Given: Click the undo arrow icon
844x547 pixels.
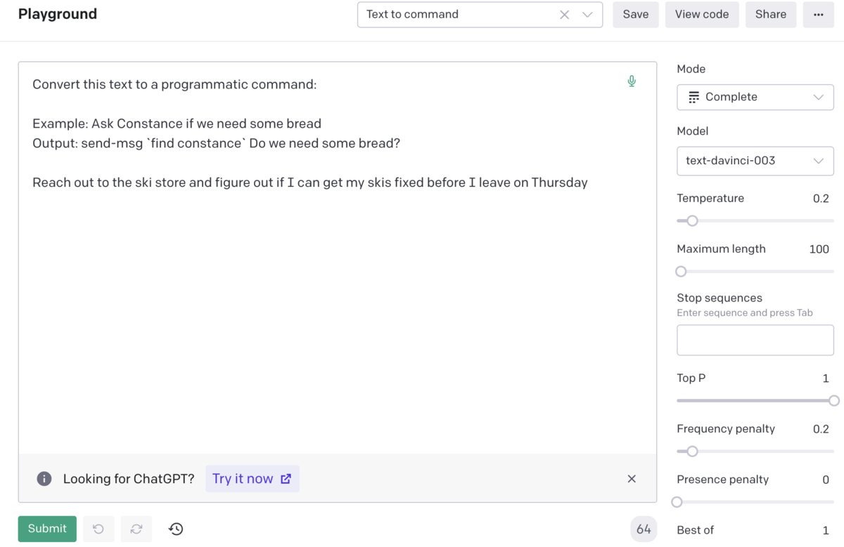Looking at the screenshot, I should tap(98, 529).
